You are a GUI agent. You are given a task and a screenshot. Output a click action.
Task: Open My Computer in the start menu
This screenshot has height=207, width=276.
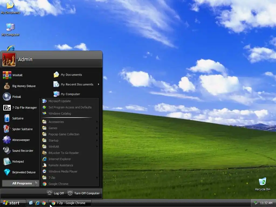click(x=77, y=94)
